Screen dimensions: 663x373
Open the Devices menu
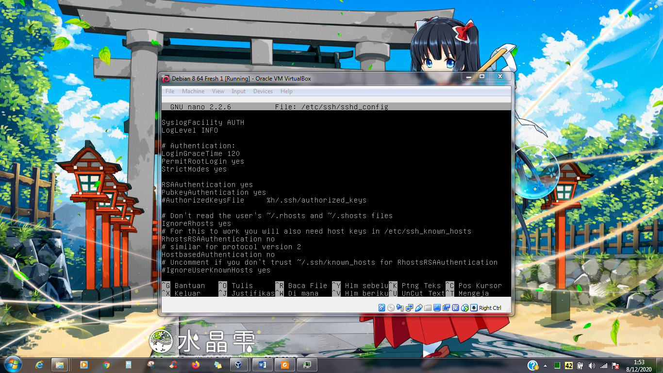263,91
